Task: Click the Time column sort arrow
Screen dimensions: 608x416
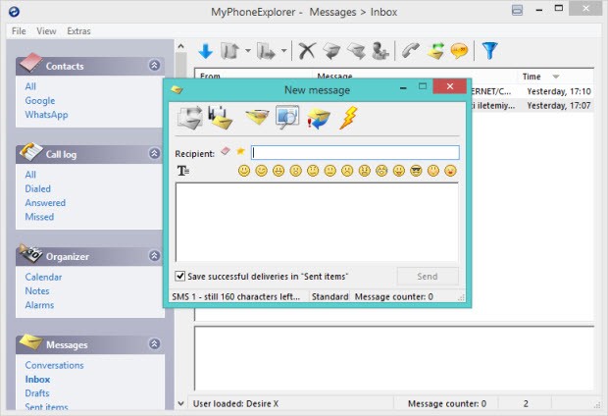Action: (x=556, y=77)
